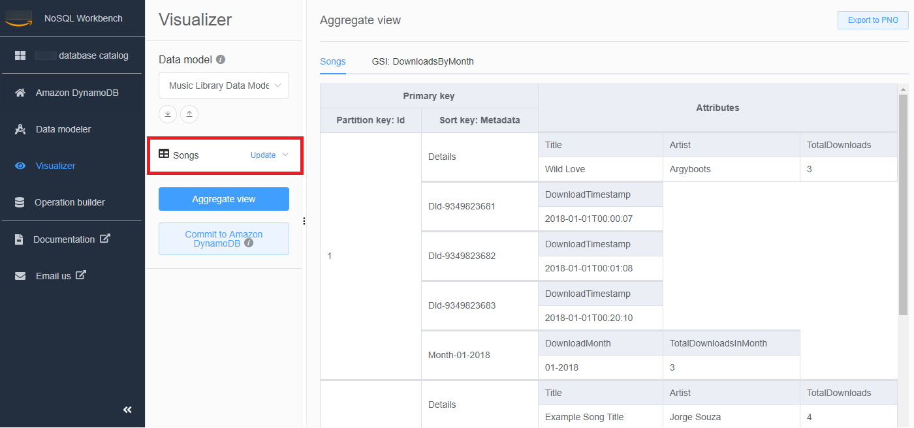914x428 pixels.
Task: Expand the Songs table chevron
Action: (x=285, y=155)
